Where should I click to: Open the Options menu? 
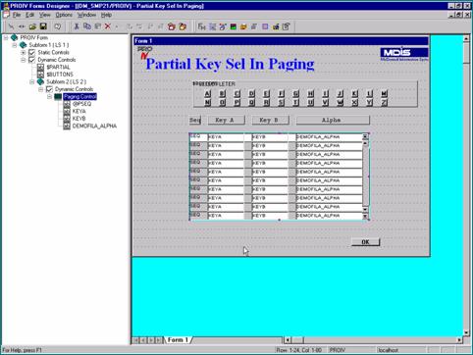pos(64,15)
